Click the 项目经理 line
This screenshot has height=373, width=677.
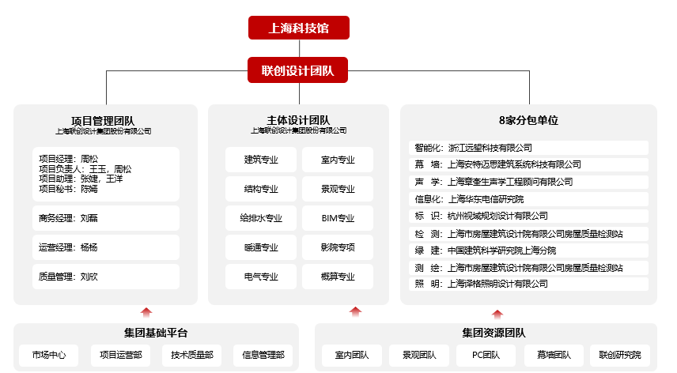coord(69,159)
